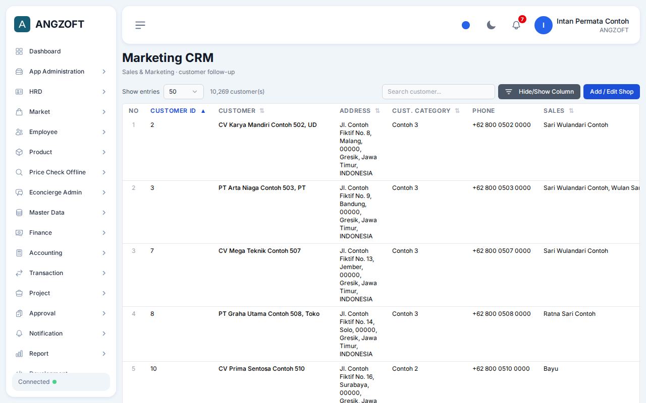Click the Report chart icon

(19, 354)
